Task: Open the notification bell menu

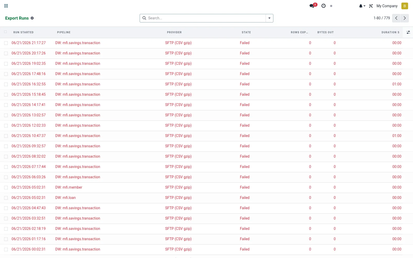Action: [x=362, y=6]
